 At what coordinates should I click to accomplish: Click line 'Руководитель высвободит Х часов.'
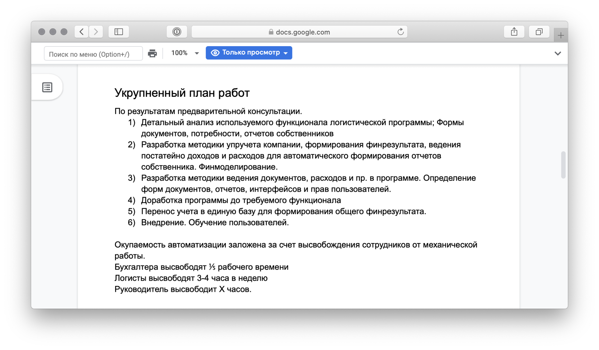[x=183, y=289]
